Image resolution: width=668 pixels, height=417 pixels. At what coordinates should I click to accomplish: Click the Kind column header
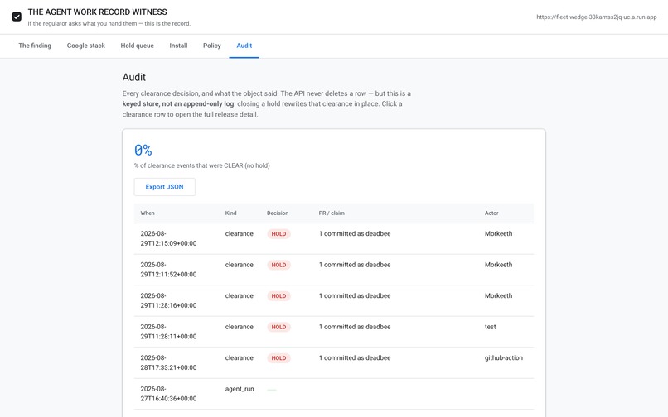pyautogui.click(x=231, y=213)
